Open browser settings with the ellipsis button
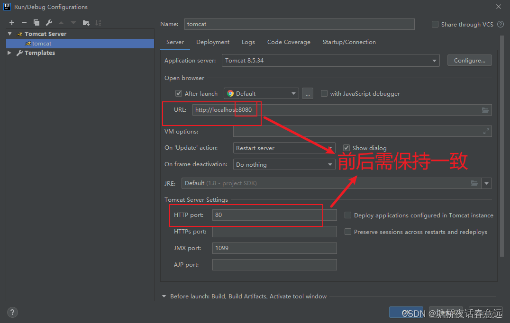This screenshot has height=323, width=510. point(307,93)
